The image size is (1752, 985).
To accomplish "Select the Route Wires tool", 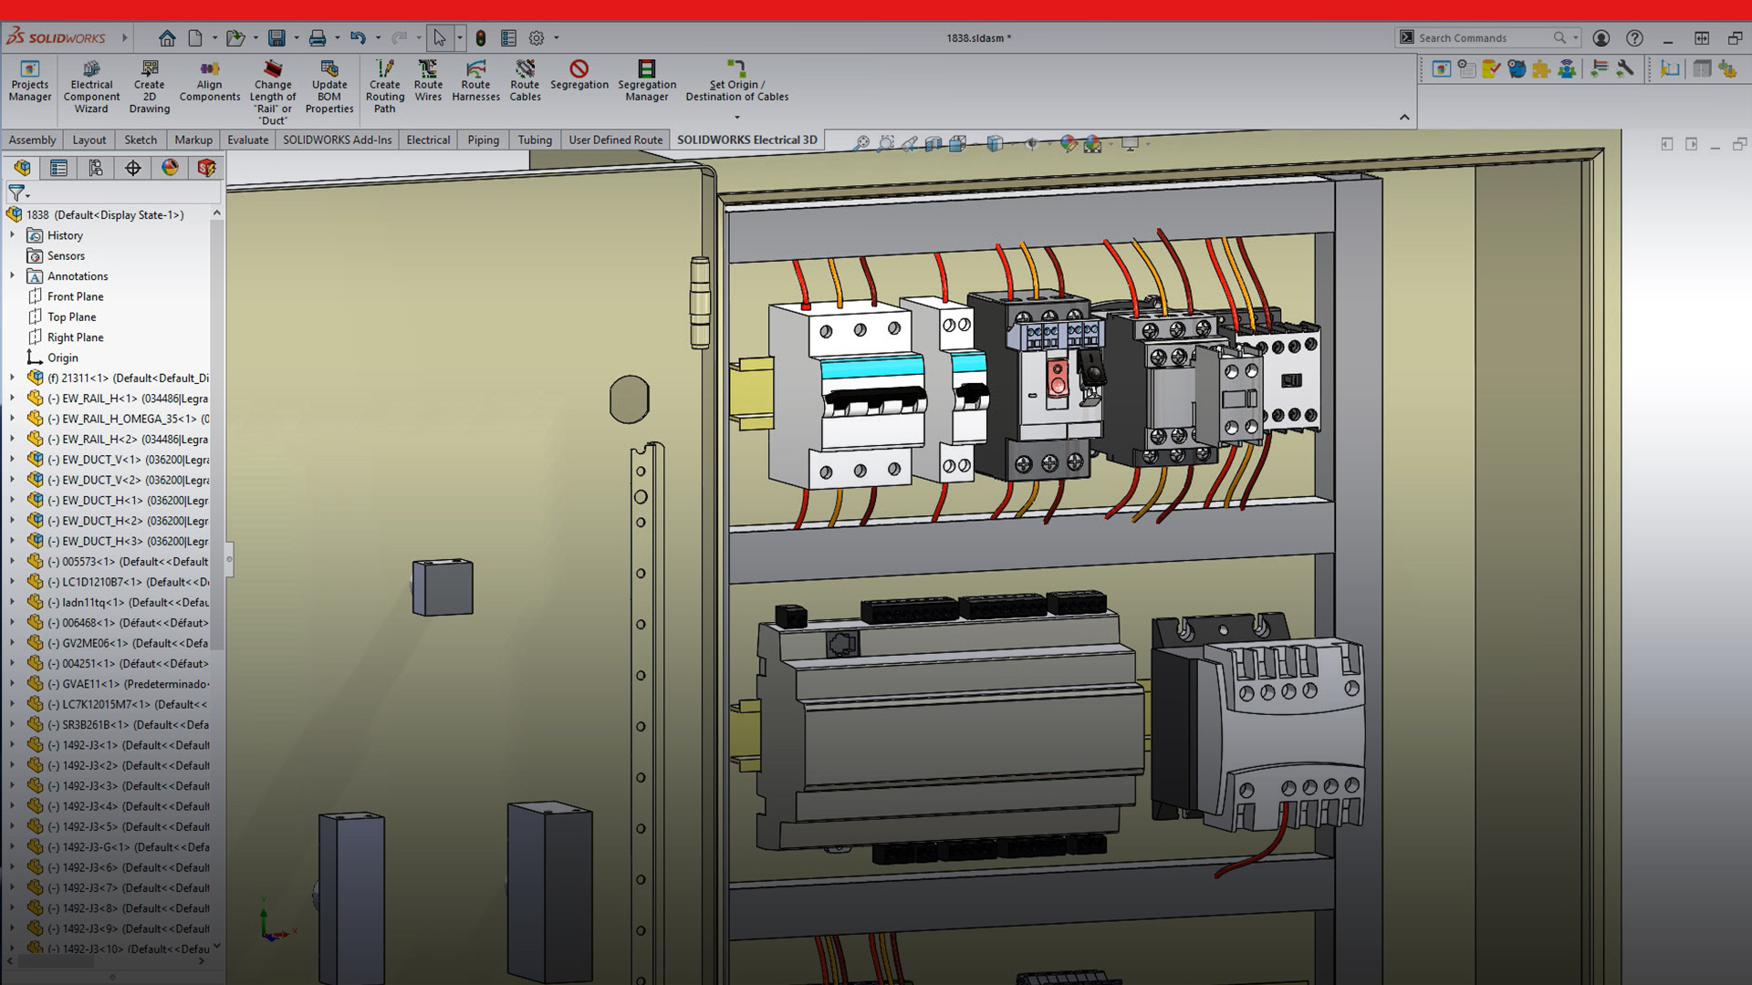I will coord(428,82).
